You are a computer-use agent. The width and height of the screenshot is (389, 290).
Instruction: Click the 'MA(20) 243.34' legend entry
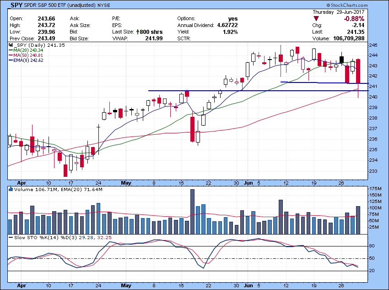pos(28,50)
